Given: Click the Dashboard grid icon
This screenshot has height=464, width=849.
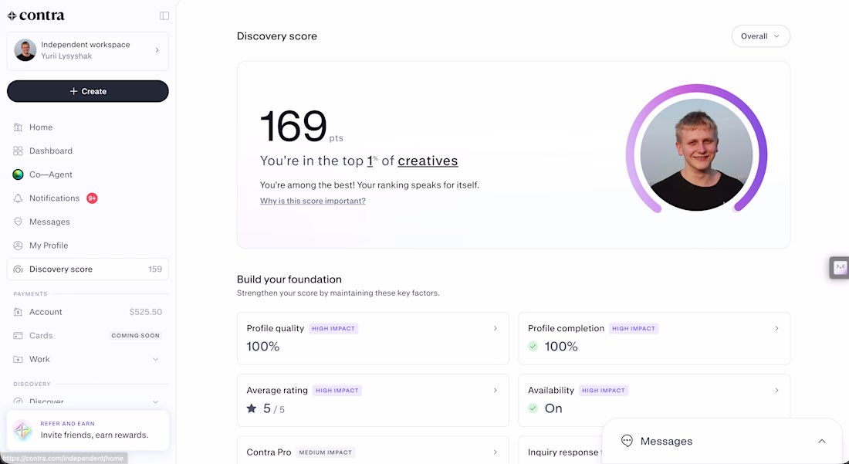Looking at the screenshot, I should pyautogui.click(x=18, y=151).
